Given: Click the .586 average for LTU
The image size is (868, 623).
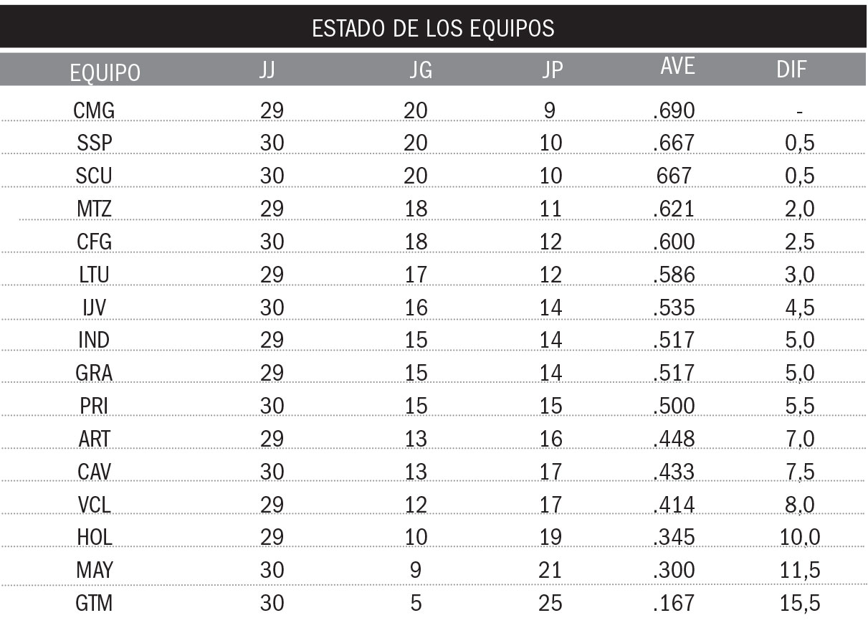Looking at the screenshot, I should [674, 275].
